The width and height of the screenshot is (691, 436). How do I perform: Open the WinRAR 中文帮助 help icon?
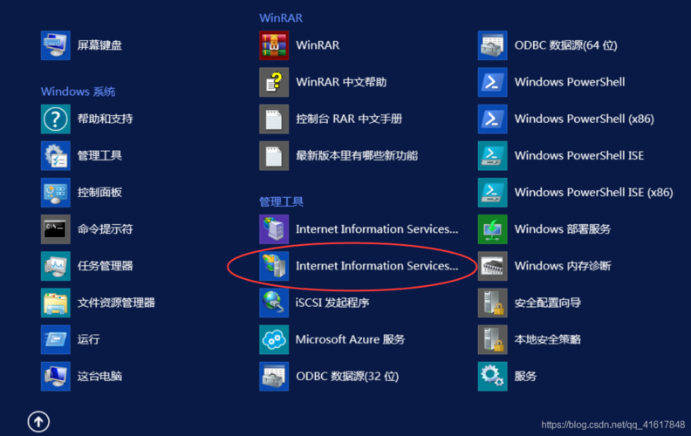tap(274, 82)
